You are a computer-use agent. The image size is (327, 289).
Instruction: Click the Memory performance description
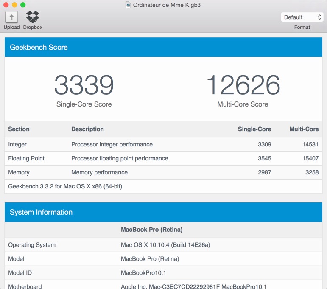[x=100, y=172]
